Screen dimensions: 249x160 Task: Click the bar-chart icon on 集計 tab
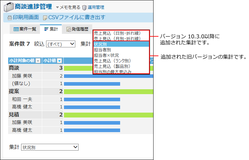(46, 29)
